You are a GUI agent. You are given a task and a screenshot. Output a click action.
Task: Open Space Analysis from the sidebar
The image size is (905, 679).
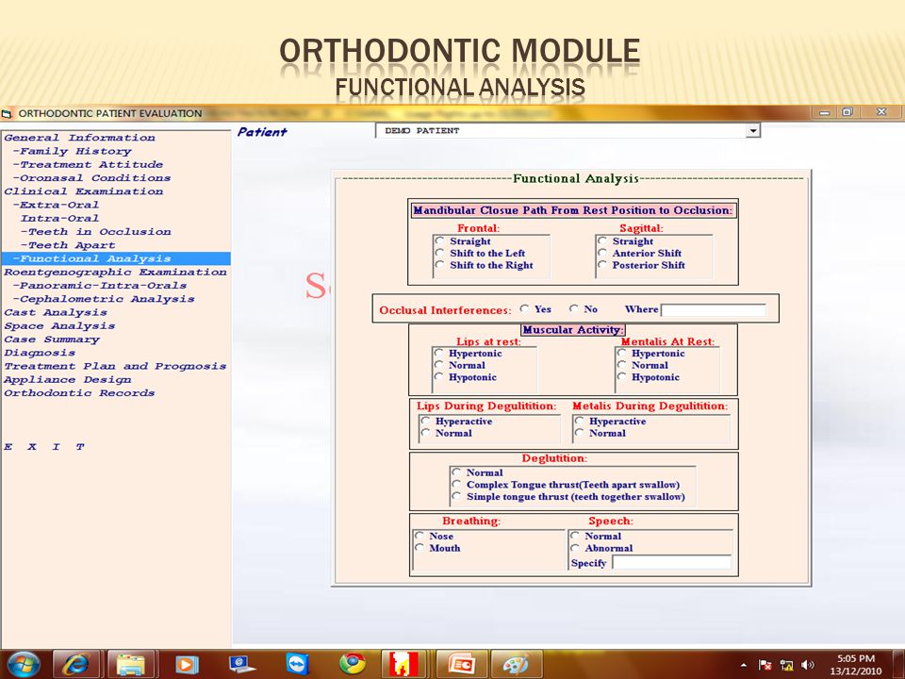[x=59, y=325]
